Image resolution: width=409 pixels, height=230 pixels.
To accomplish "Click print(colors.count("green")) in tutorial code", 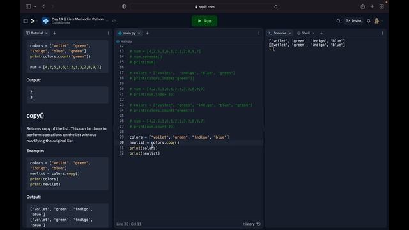I will point(60,57).
